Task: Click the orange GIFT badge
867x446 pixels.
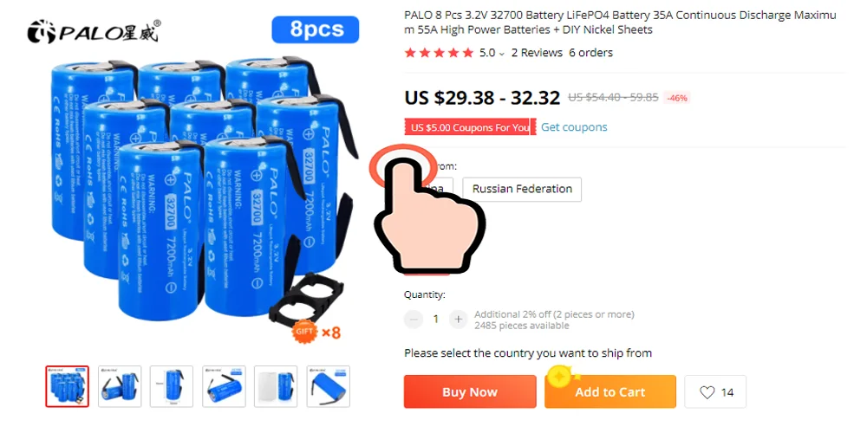Action: tap(304, 331)
